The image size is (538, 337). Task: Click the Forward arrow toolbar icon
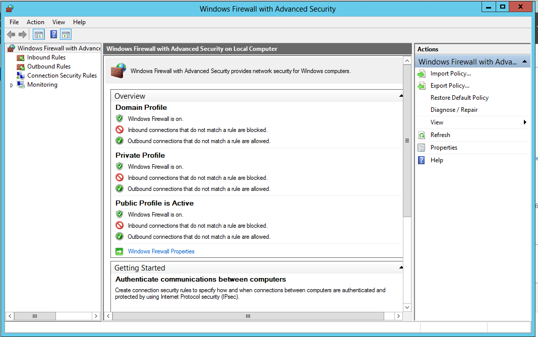tap(23, 35)
